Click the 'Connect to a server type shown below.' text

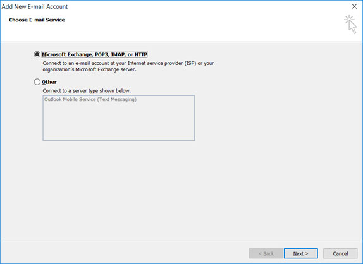tap(87, 91)
